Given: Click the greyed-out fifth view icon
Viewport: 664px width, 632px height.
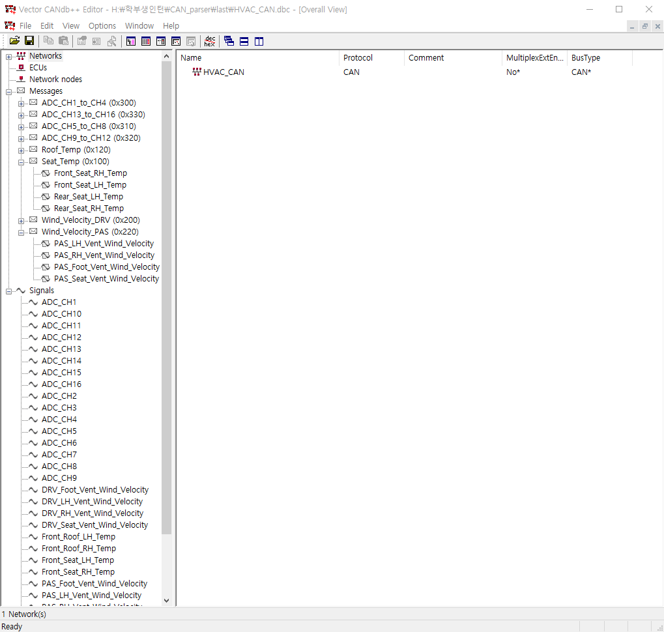Looking at the screenshot, I should (x=191, y=41).
